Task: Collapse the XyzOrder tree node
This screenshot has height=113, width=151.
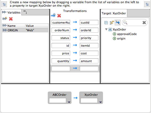Action: 106,29
